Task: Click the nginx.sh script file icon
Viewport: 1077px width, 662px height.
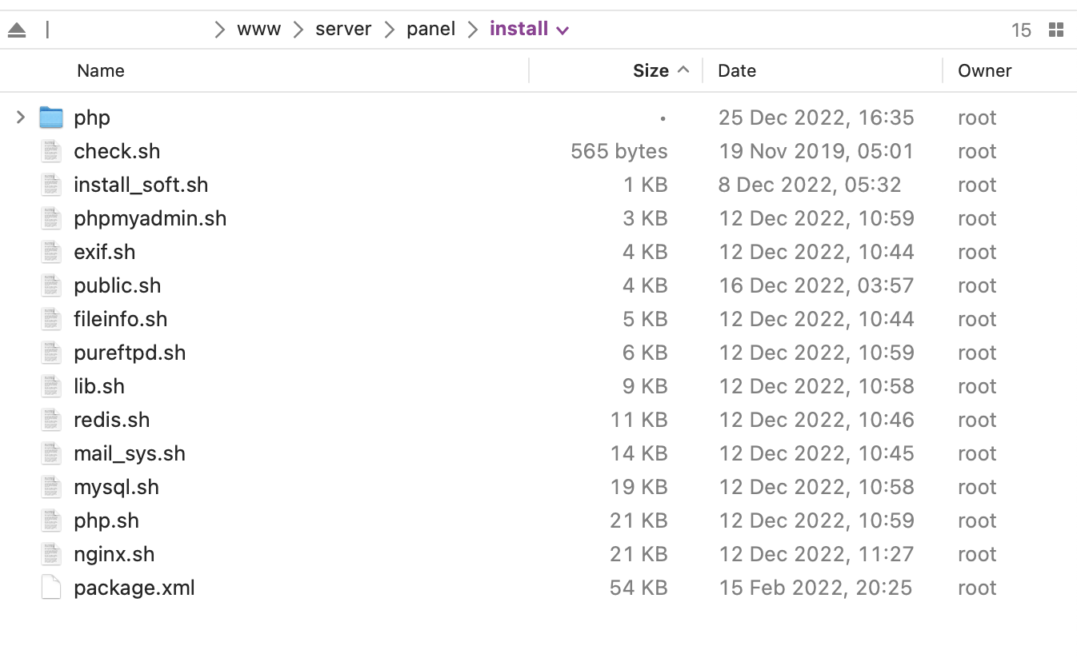Action: [51, 554]
